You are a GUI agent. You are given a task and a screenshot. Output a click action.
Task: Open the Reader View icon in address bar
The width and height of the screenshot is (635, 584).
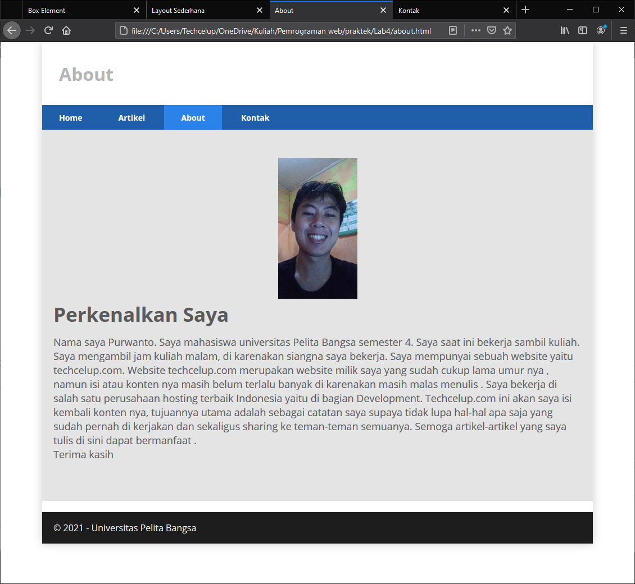[453, 30]
